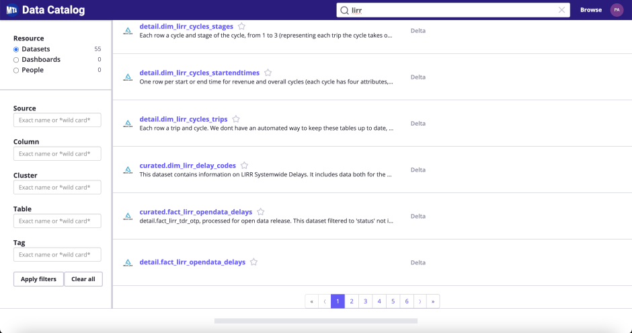Go to next results page arrow
Image resolution: width=632 pixels, height=333 pixels.
[x=420, y=301]
